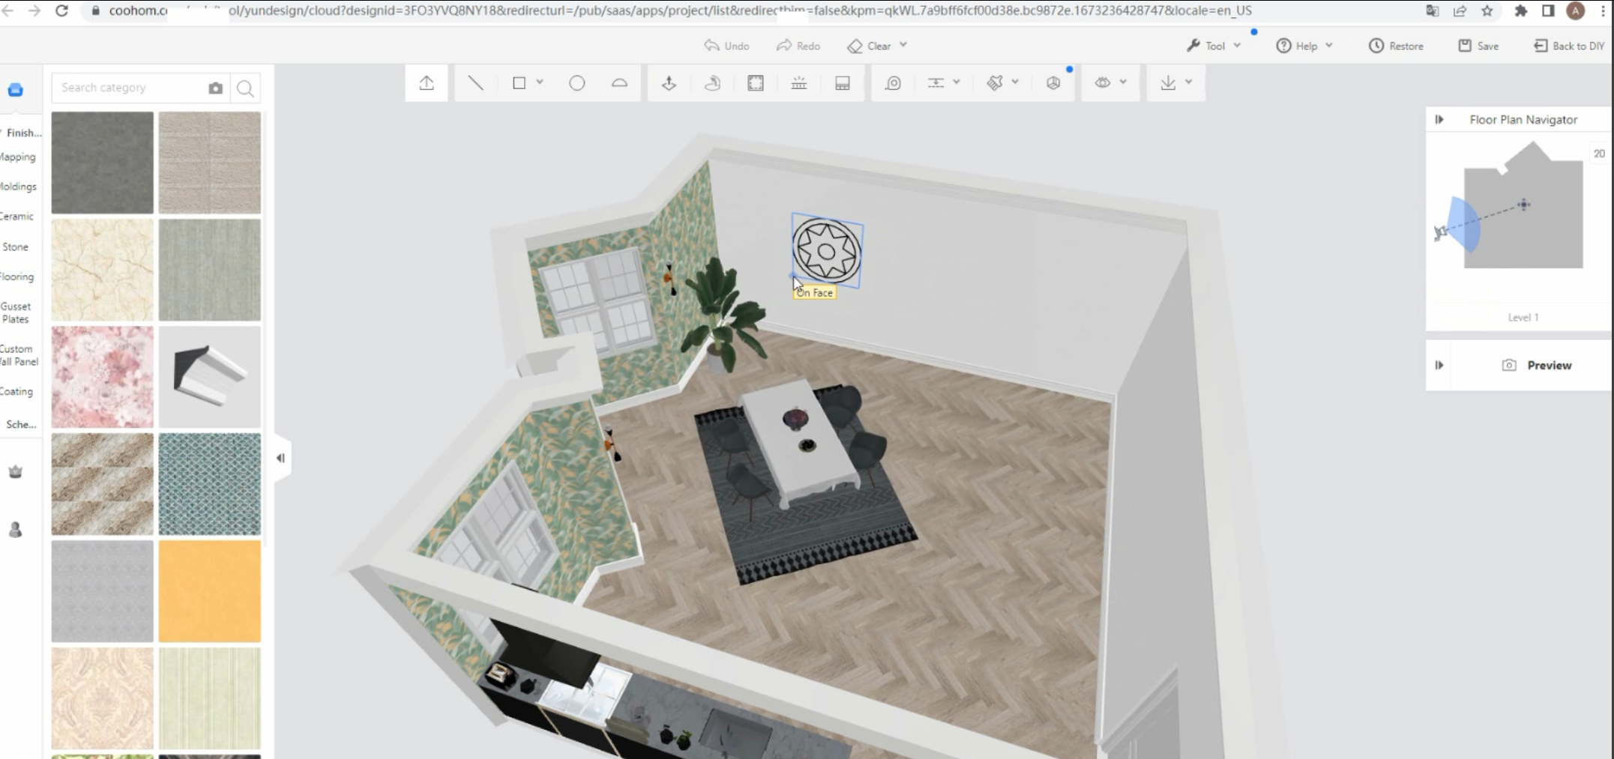Select the Moldings category

tap(18, 187)
